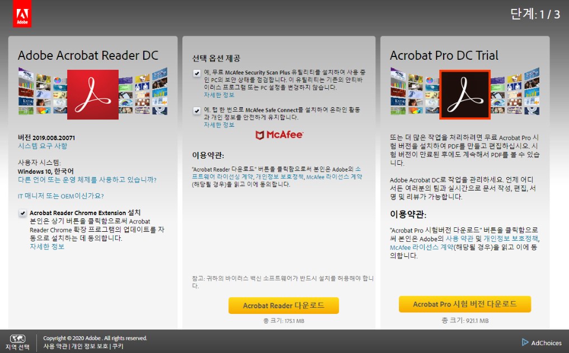
Task: Open footer 사용 약관 link
Action: [55, 346]
